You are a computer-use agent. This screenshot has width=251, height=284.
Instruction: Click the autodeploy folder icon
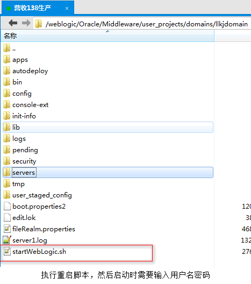coord(6,70)
